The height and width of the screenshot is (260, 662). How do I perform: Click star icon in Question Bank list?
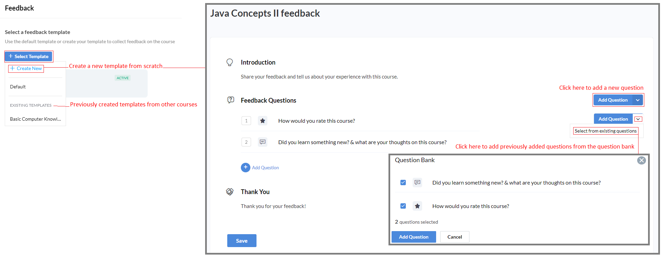[x=417, y=206]
